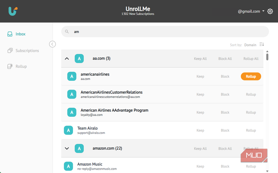This screenshot has width=278, height=173.
Task: Block the americanairlines subscription
Action: coord(225,76)
